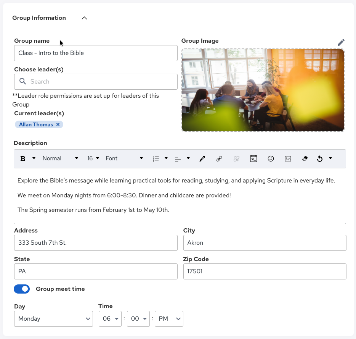Click the Choose leader(s) search field
Screen dimensions: 356x339
tap(96, 82)
